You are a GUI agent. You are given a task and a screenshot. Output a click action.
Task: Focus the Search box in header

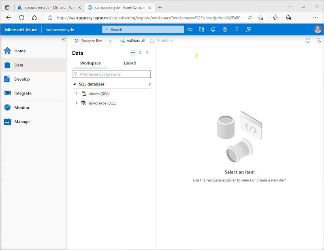point(143,30)
